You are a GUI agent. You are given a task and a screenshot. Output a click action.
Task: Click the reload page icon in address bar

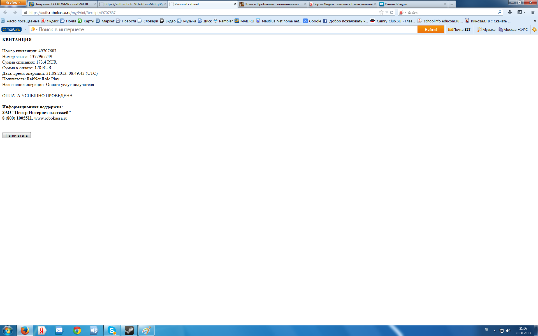coord(391,12)
